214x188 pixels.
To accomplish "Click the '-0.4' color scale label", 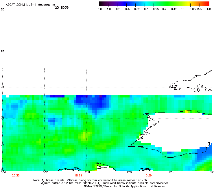I will tap(126, 9).
